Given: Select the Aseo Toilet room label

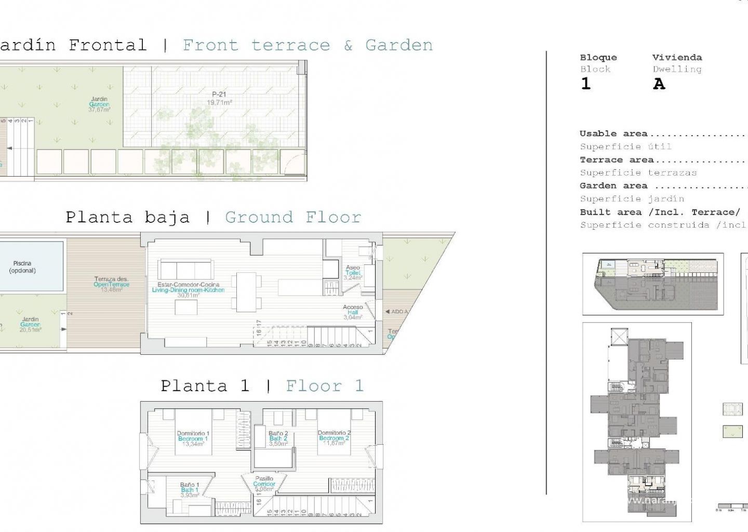Looking at the screenshot, I should 353,273.
